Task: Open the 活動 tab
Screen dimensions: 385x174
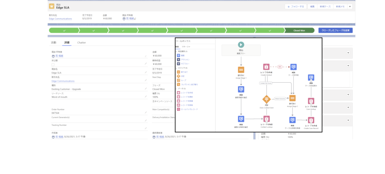Action: click(53, 42)
